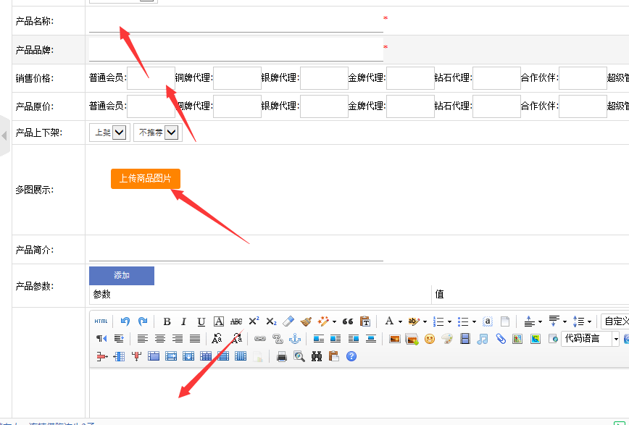Open the highlight color dropdown arrow
Screen dimensions: 629x425
(425, 321)
